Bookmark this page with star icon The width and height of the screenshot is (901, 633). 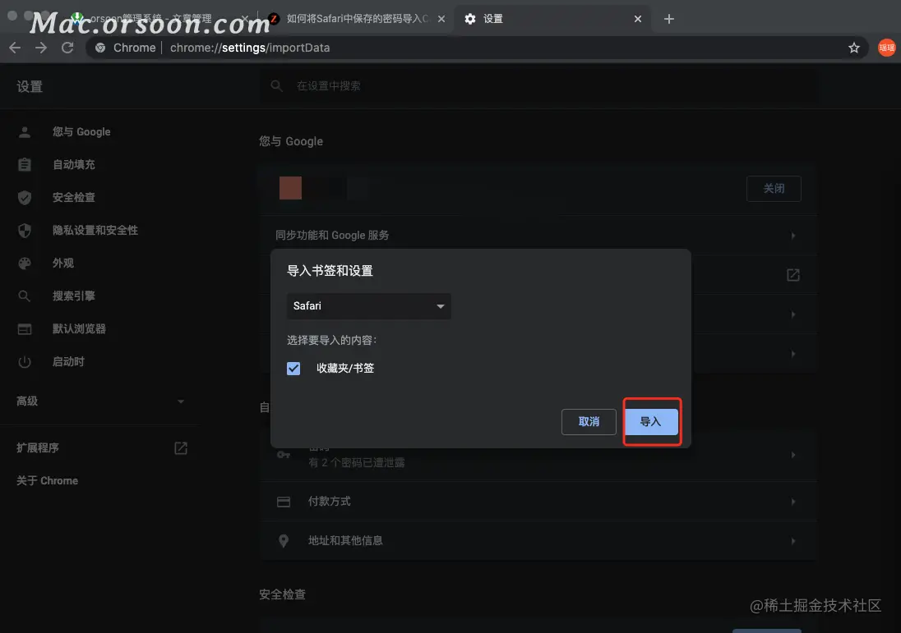pos(854,48)
